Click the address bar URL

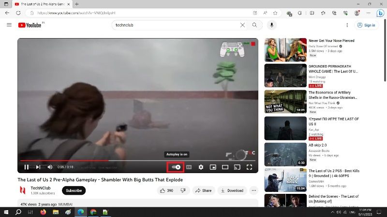point(76,13)
